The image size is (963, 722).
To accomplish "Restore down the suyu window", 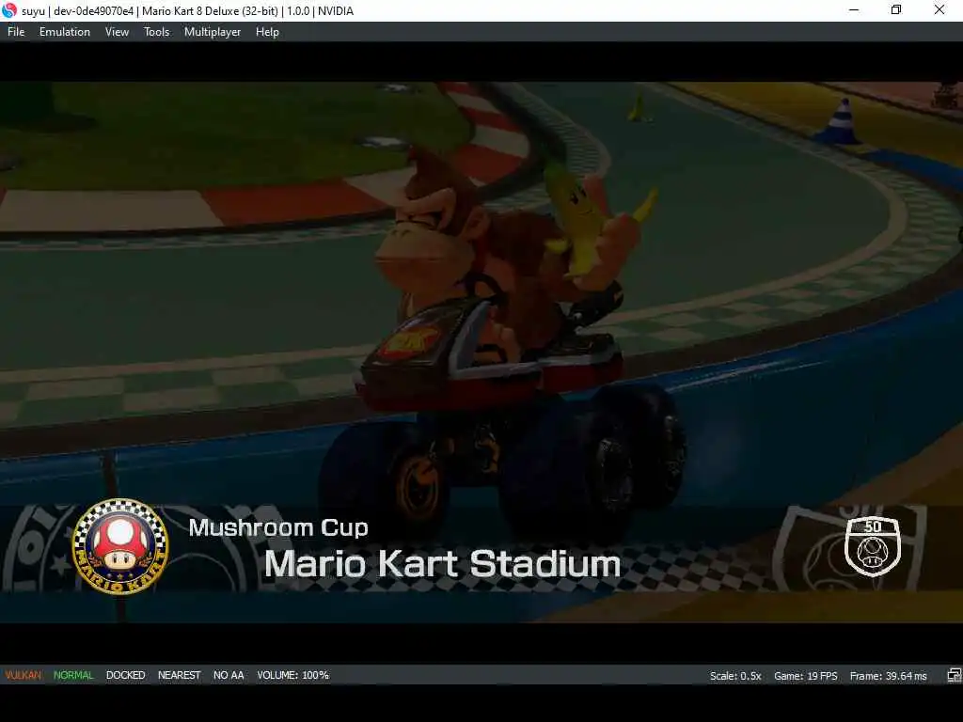I will click(x=896, y=10).
